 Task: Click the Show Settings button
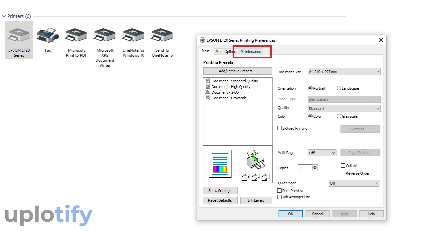(220, 191)
